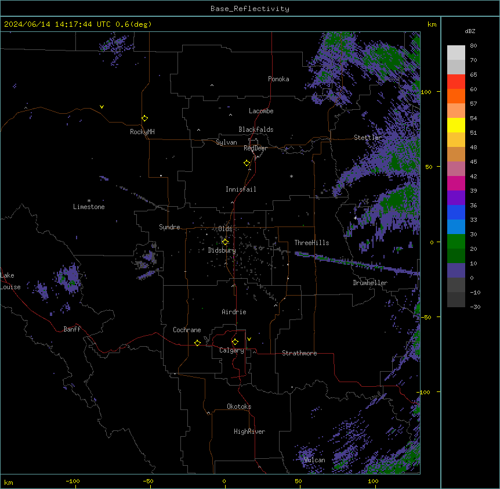Image resolution: width=500 pixels, height=489 pixels.
Task: Click the yellow V marker northwest of RockyMH
Action: point(102,107)
